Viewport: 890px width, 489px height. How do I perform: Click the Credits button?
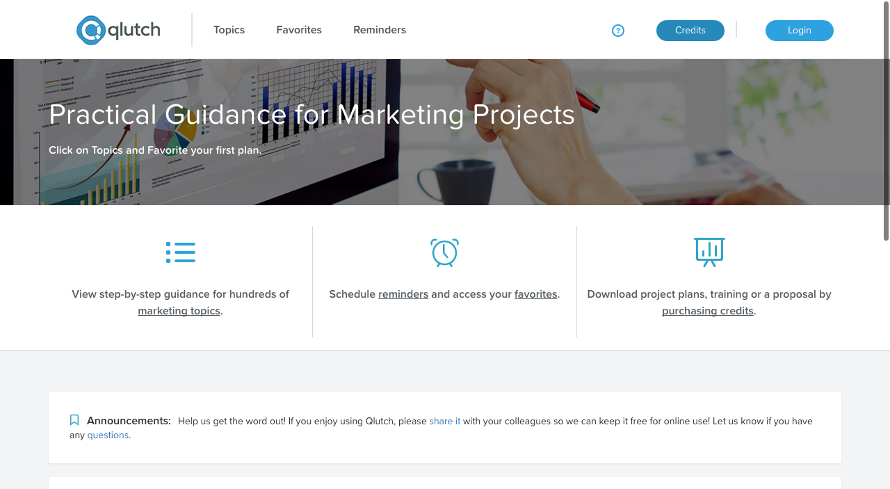690,31
